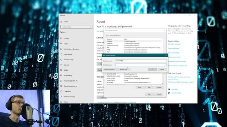Select the OneDriveConsumer user variable row
The image size is (227, 127).
coord(134,46)
